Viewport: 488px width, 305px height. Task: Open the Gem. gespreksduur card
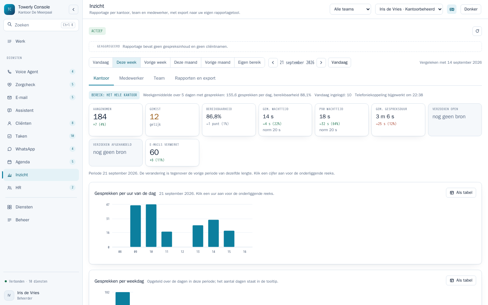pos(398,120)
